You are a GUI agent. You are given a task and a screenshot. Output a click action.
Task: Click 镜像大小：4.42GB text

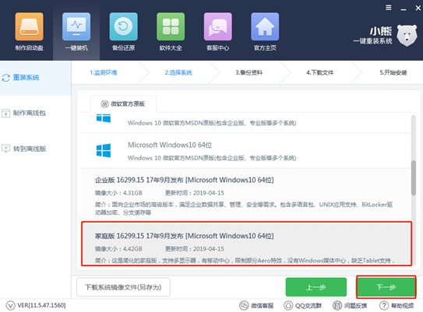(118, 249)
